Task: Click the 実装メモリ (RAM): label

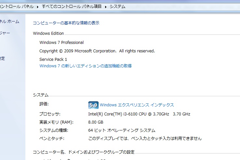Action: (x=56, y=122)
